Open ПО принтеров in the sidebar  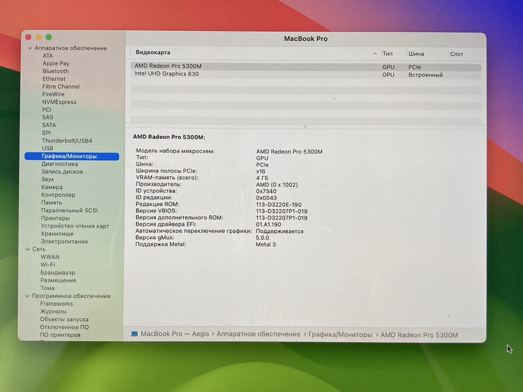[60, 335]
